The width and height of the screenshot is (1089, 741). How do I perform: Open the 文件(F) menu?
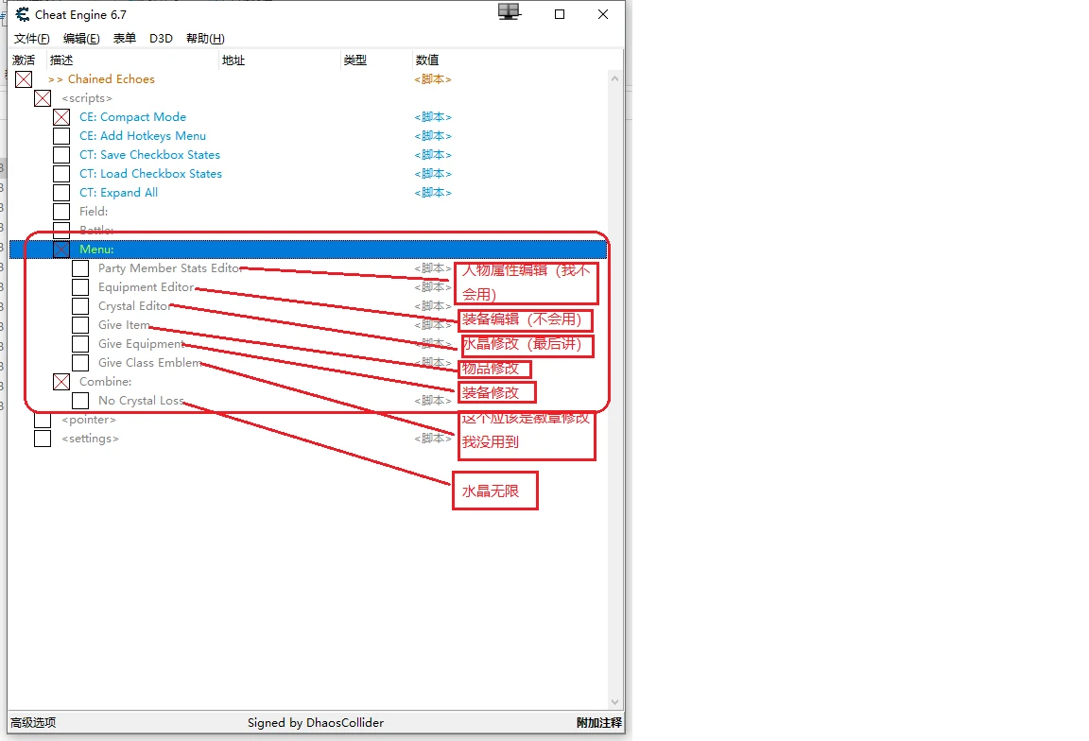coord(32,38)
